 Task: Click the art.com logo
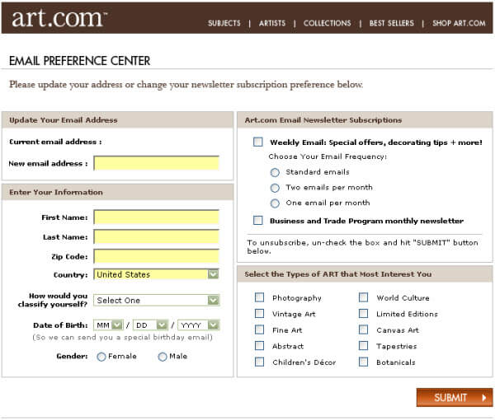59,18
